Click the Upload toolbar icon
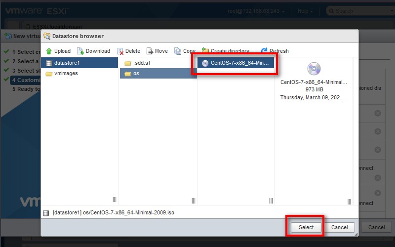The height and width of the screenshot is (247, 395). pyautogui.click(x=49, y=51)
